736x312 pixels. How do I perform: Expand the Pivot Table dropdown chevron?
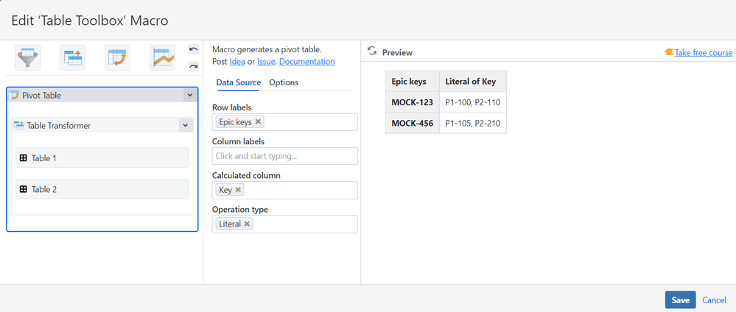189,95
